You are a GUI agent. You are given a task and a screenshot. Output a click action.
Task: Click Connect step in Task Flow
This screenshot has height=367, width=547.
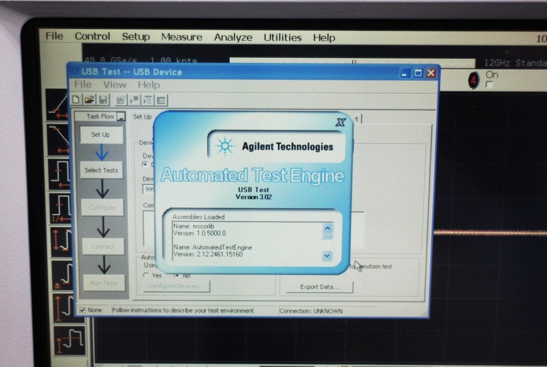click(103, 246)
